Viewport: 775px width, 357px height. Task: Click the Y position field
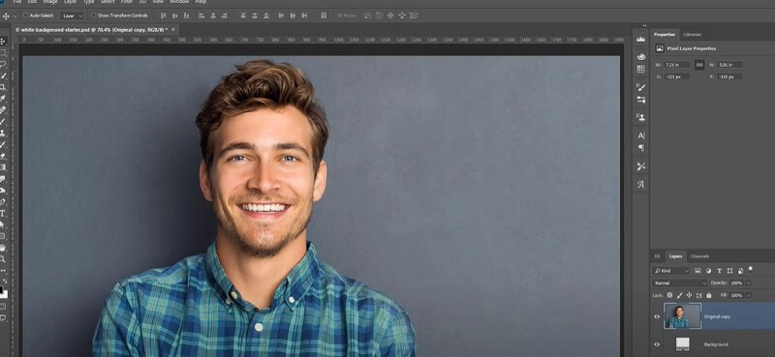(x=729, y=77)
